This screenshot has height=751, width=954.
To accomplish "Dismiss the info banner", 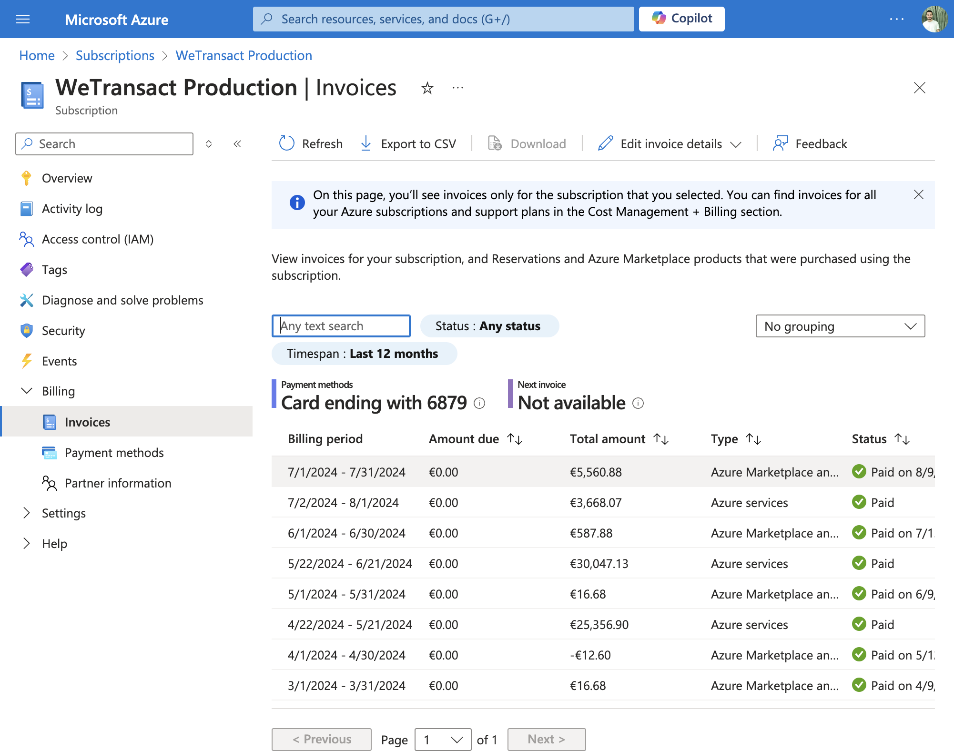I will pyautogui.click(x=919, y=194).
